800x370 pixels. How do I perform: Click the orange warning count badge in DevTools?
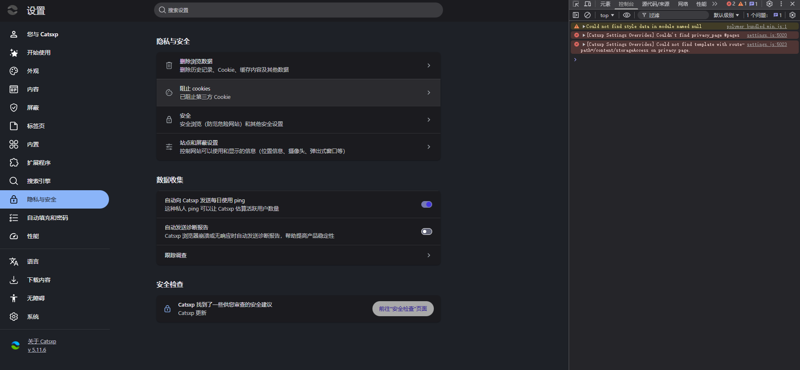tap(742, 4)
